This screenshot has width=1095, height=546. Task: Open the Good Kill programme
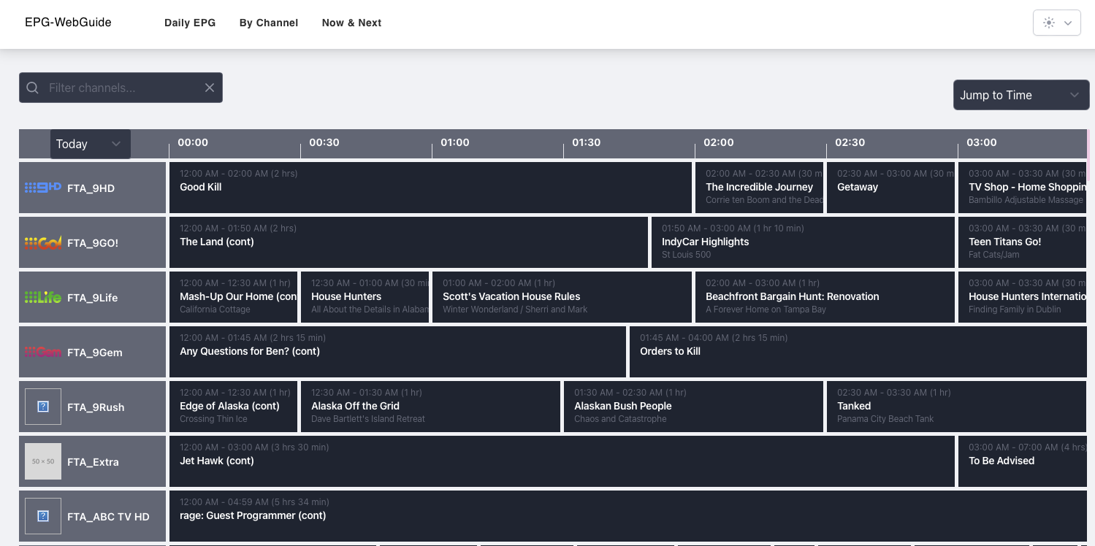tap(430, 188)
